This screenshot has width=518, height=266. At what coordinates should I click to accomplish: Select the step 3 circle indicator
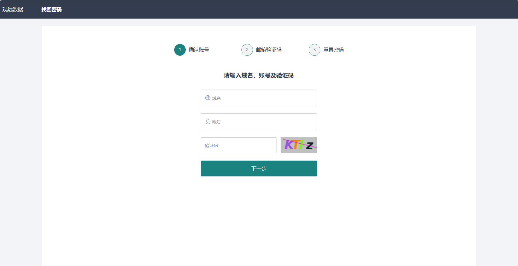tap(315, 50)
